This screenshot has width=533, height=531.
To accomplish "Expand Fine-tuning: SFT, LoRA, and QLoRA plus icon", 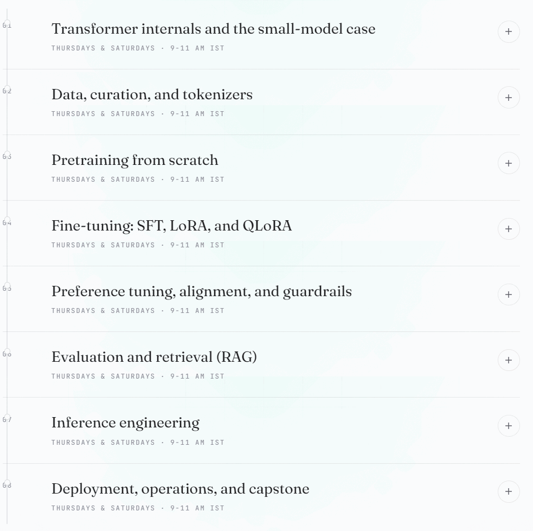I will [509, 229].
